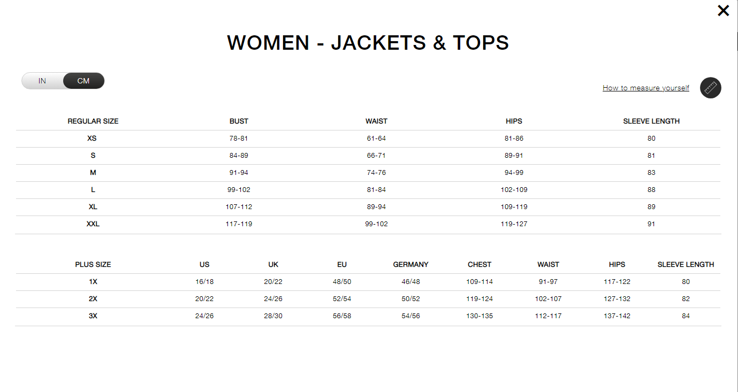Click the M size row label
This screenshot has height=392, width=738.
[x=93, y=173]
